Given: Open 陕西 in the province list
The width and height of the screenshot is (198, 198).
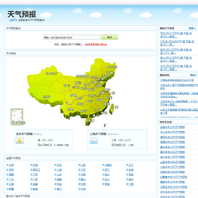Looking at the screenshot, I should click(x=59, y=184).
